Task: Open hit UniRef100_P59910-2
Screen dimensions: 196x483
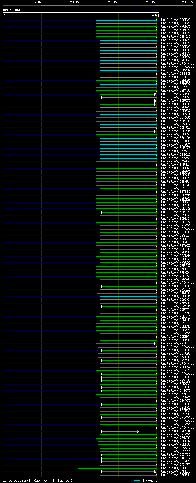Action: 178,448
